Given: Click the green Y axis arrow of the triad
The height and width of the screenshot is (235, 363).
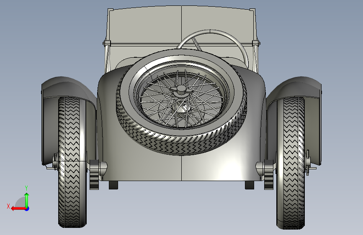Looking at the screenshot, I should [27, 200].
